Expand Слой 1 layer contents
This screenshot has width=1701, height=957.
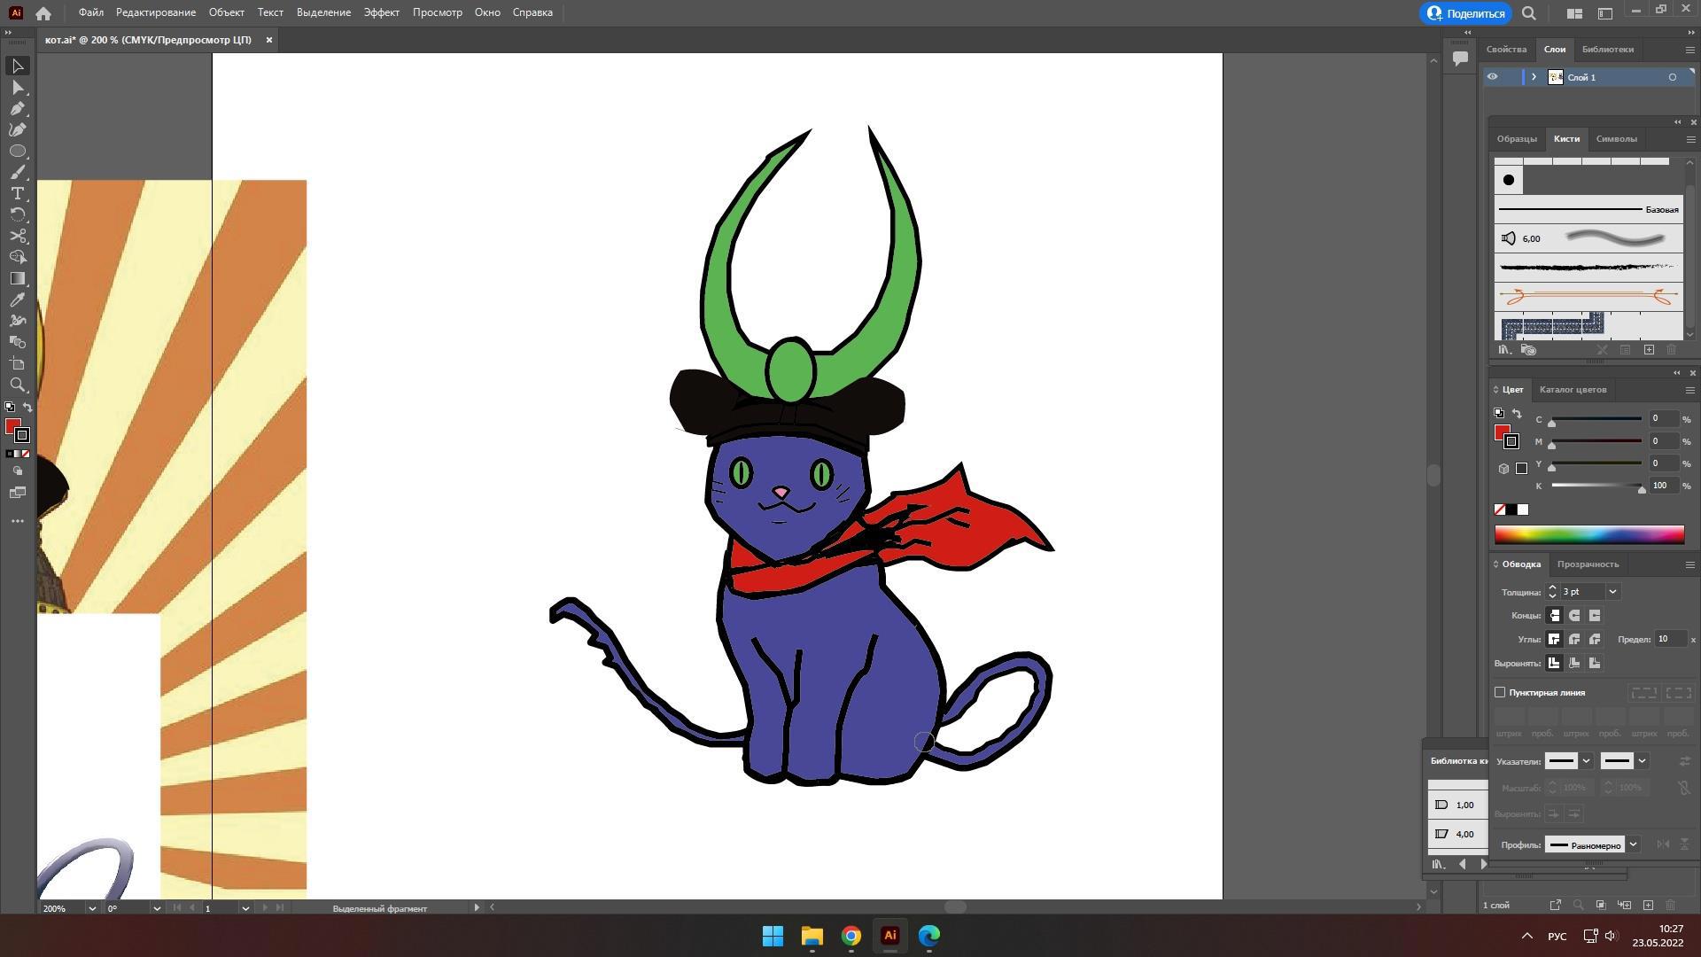pos(1534,77)
